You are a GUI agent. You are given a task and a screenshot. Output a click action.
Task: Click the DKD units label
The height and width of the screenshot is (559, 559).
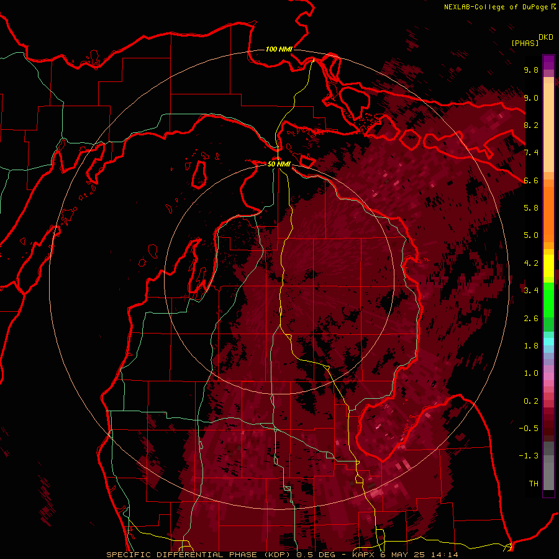tap(546, 37)
